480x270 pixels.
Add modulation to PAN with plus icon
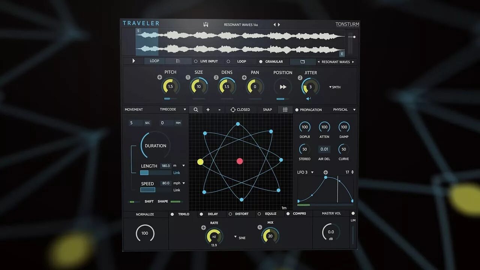pos(244,77)
